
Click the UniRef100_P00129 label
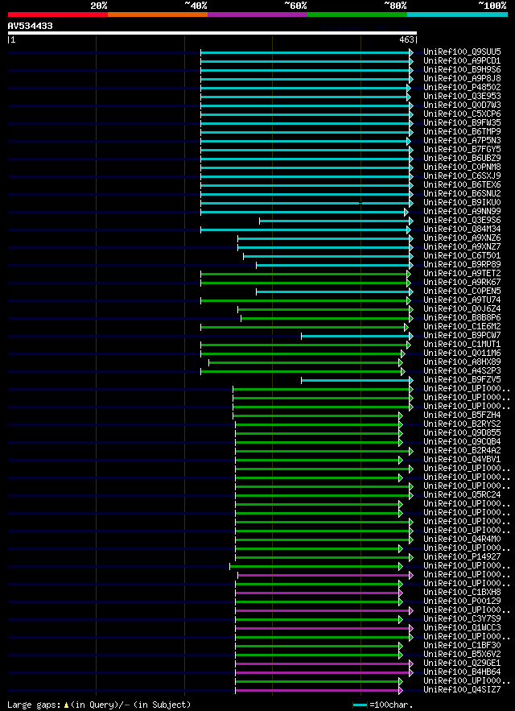pyautogui.click(x=462, y=601)
